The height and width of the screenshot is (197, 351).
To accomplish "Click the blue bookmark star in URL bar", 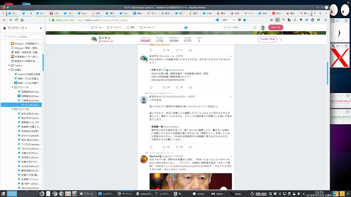I will [x=245, y=20].
